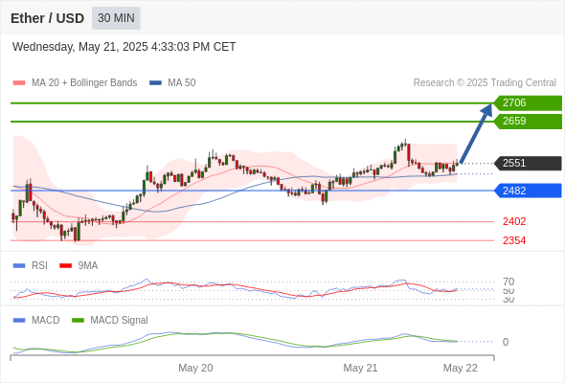Toggle the RSI legend entry
Image resolution: width=565 pixels, height=383 pixels.
pyautogui.click(x=31, y=265)
